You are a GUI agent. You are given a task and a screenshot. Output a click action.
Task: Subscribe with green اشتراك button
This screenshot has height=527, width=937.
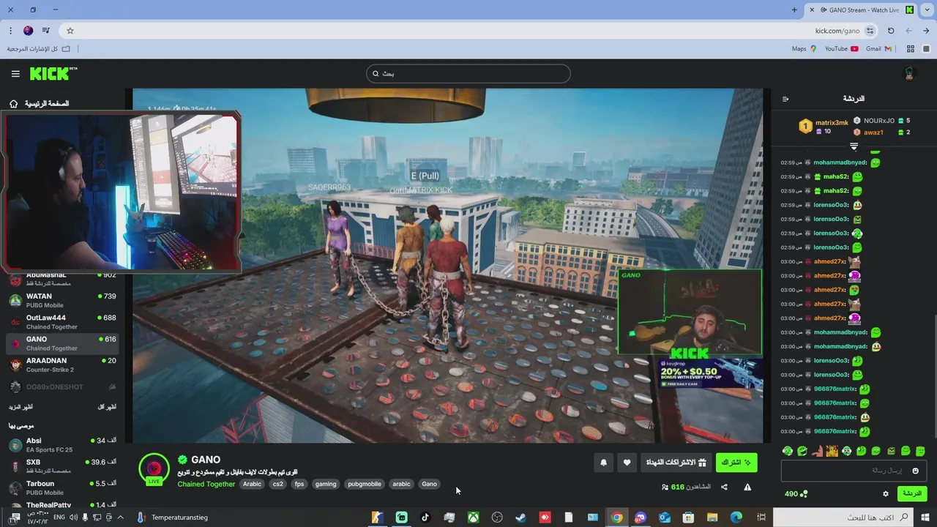pos(736,463)
